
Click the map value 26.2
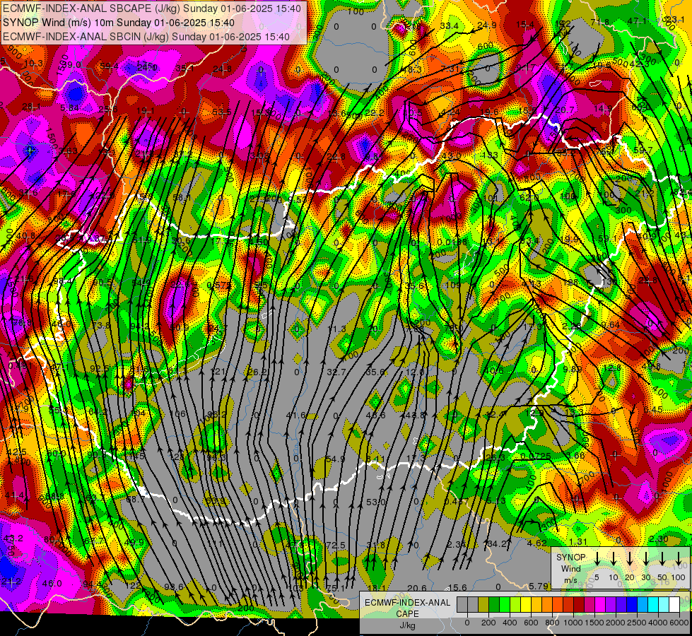[258, 372]
